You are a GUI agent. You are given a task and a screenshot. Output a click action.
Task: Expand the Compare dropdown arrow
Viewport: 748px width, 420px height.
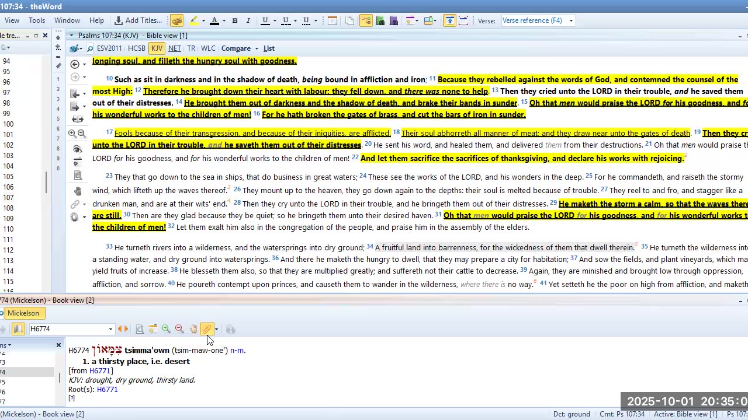(256, 48)
